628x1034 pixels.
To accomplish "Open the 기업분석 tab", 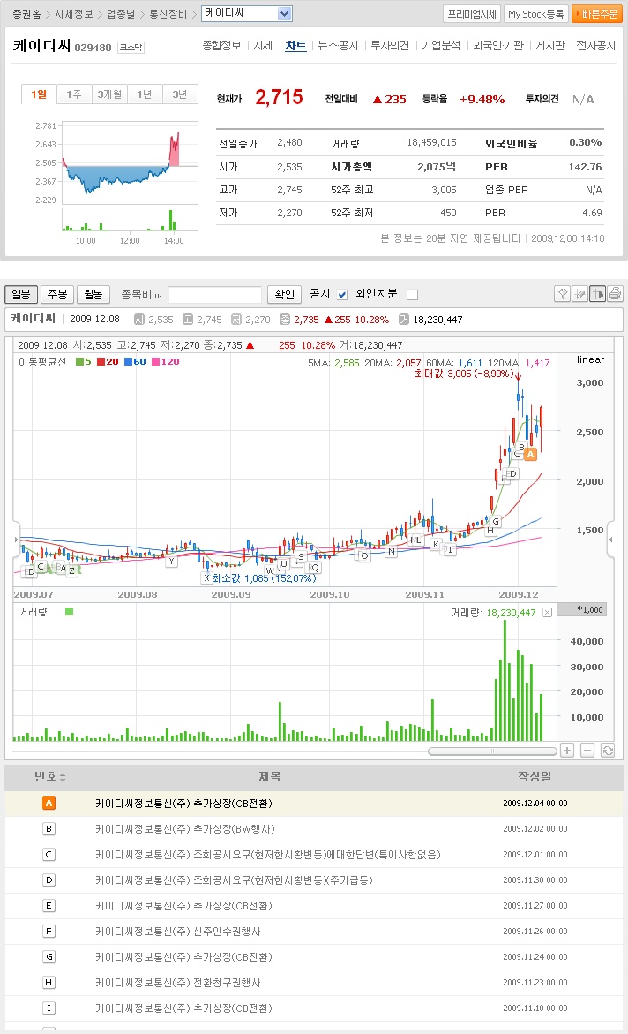I will pos(441,46).
